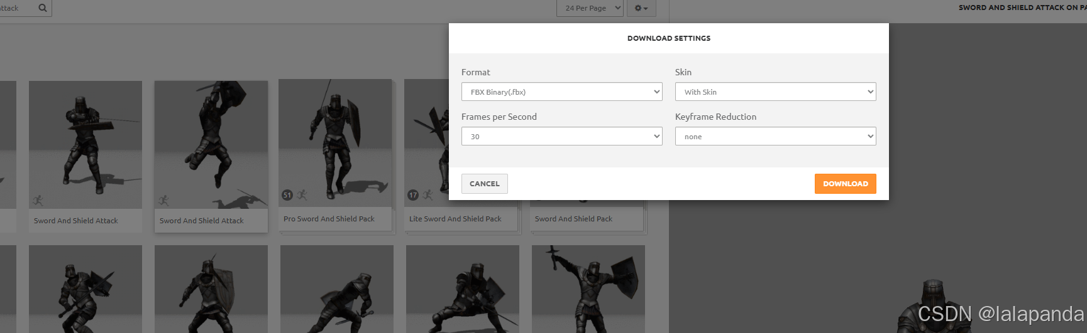Click running figure icon on Lite Sword And Shield Pack
The height and width of the screenshot is (333, 1087).
tap(428, 195)
